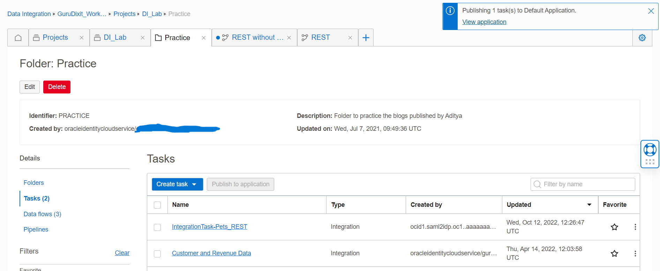Favorite IntegrationTask-Pets_REST with star icon
Viewport: 660px width, 271px height.
614,227
